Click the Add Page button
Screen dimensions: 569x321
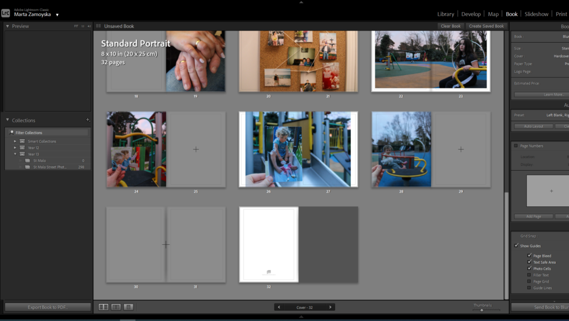point(533,216)
